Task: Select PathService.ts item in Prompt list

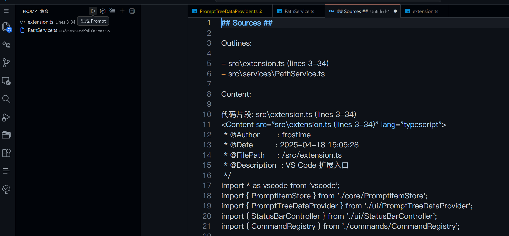Action: (42, 30)
